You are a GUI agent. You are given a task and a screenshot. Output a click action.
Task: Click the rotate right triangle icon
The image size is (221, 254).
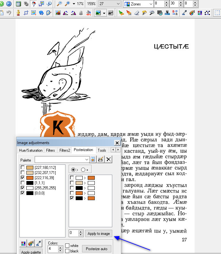click(73, 13)
